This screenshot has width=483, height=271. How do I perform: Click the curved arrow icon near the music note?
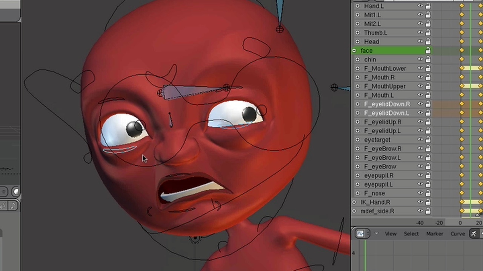click(3, 206)
